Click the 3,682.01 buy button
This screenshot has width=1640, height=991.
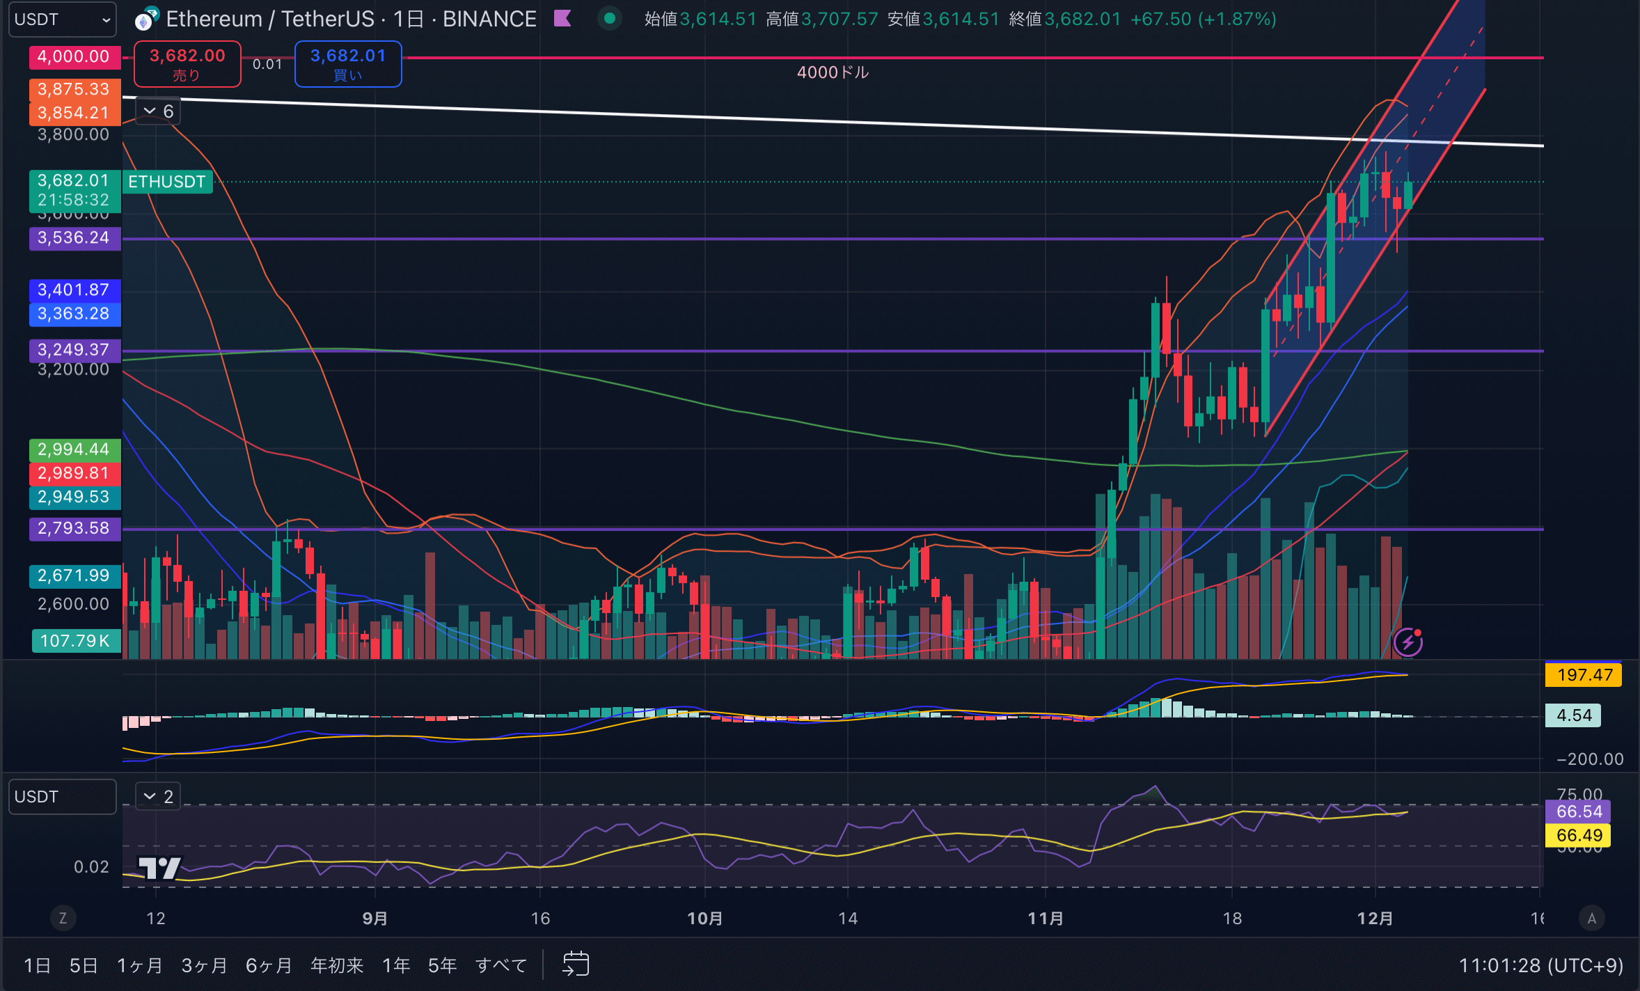[348, 64]
